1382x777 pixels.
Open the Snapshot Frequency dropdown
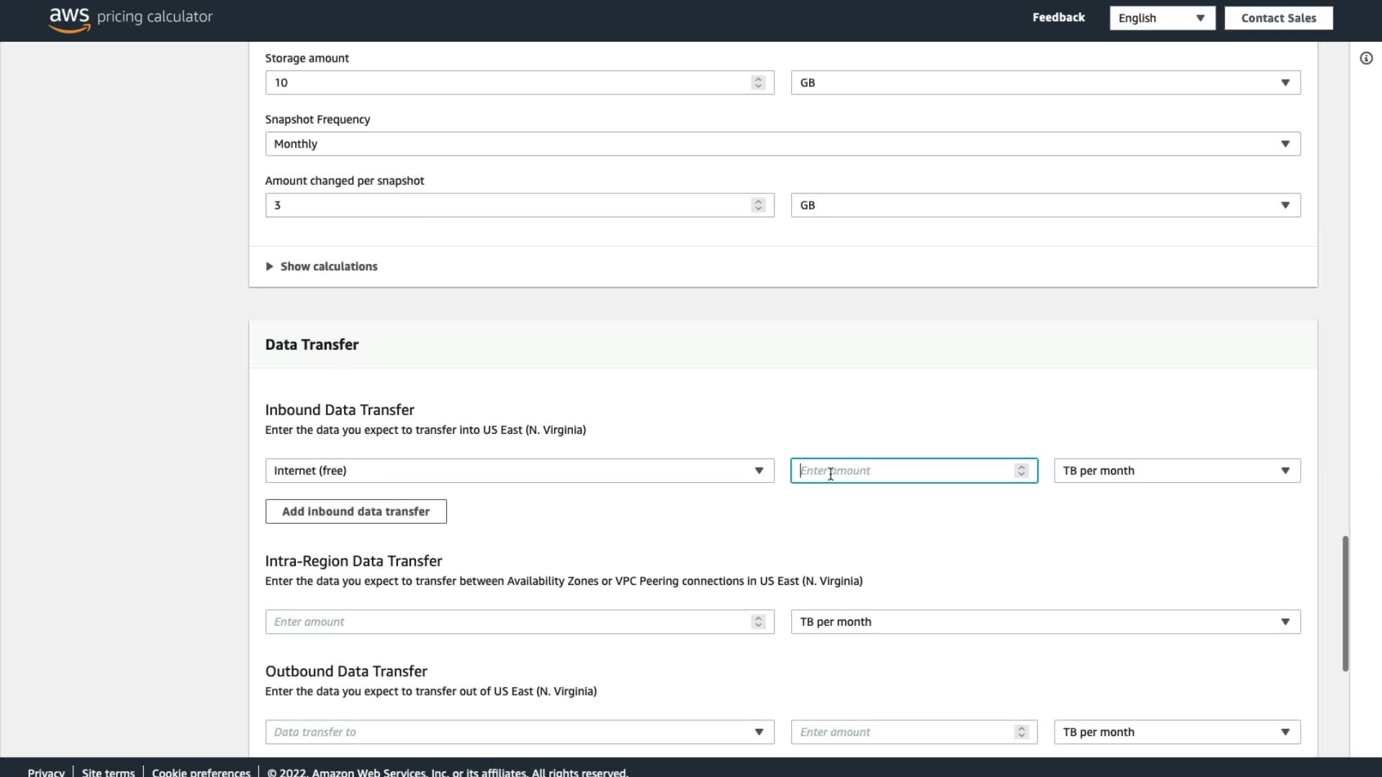(x=782, y=144)
